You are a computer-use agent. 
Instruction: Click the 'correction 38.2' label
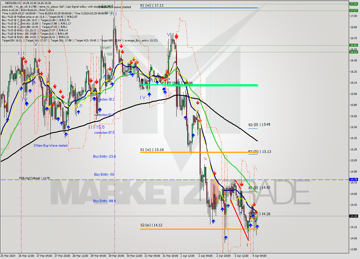(x=105, y=99)
